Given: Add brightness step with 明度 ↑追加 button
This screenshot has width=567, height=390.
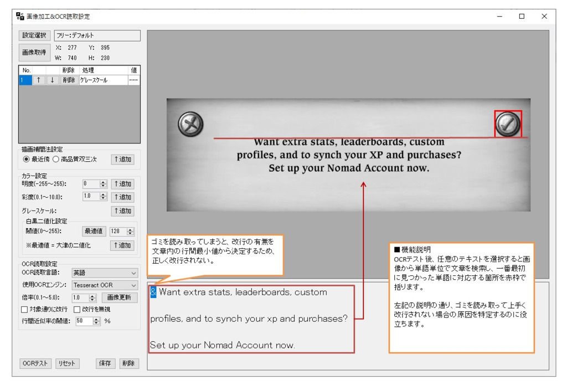Looking at the screenshot, I should (123, 184).
